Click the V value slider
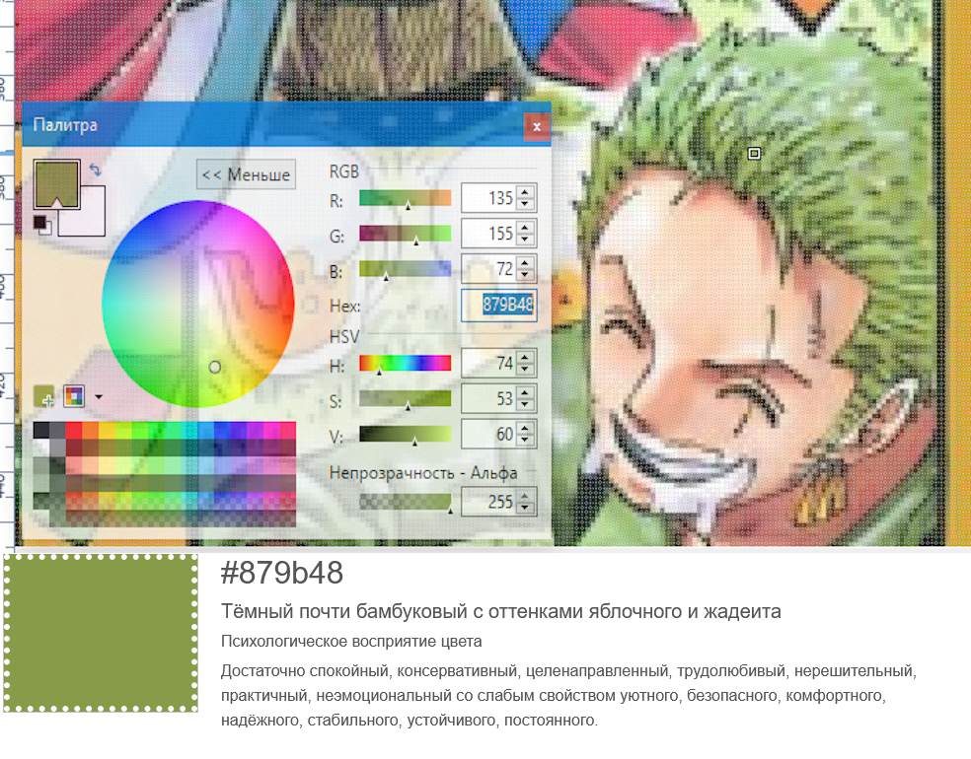971x759 pixels. (405, 435)
